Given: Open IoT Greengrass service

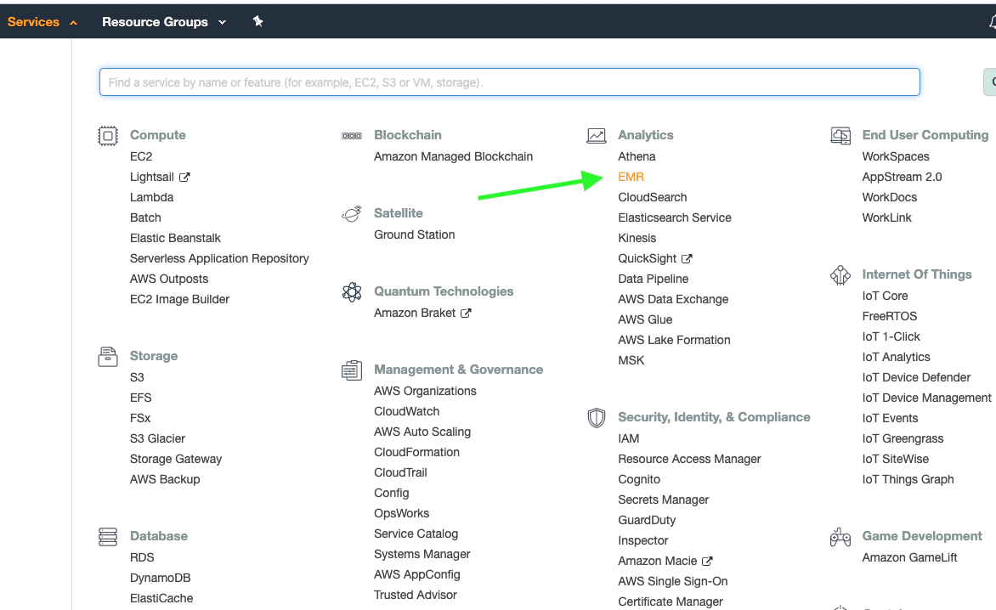Looking at the screenshot, I should point(903,438).
